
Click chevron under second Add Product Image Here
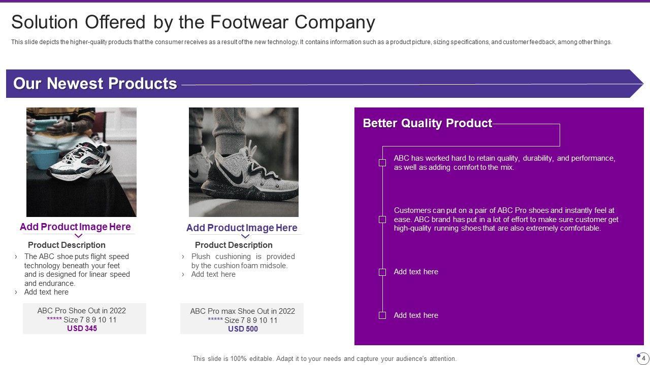coord(245,236)
